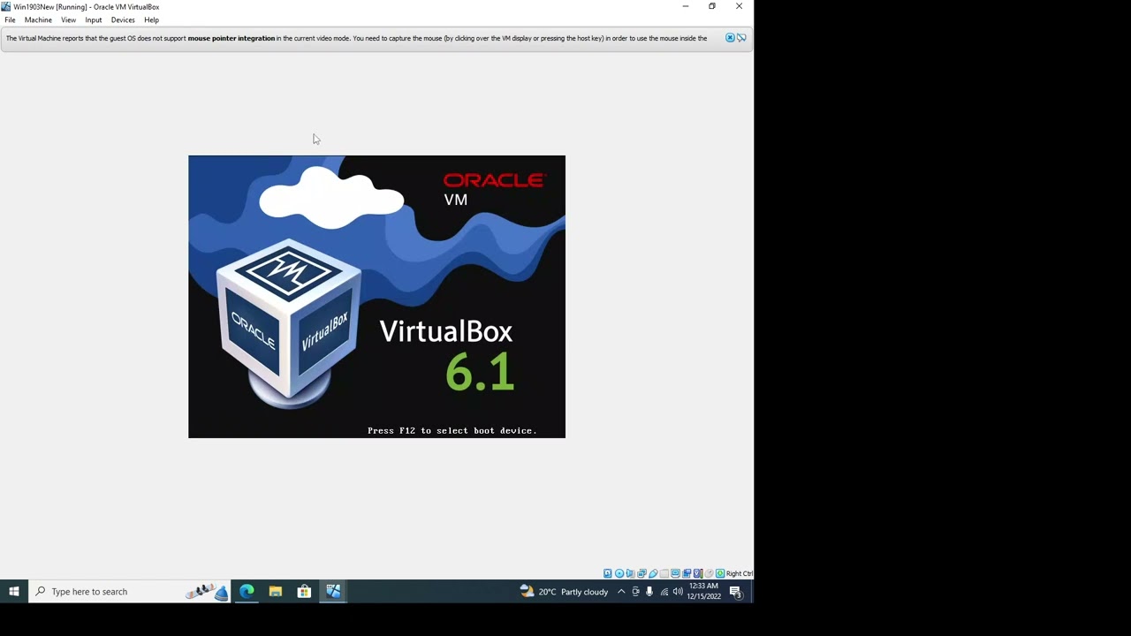
Task: Click the network adapter indicator
Action: point(641,574)
